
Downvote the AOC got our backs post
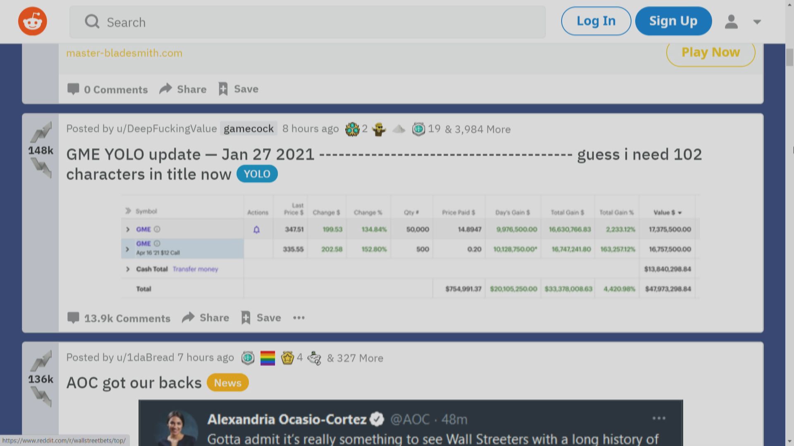pyautogui.click(x=41, y=397)
